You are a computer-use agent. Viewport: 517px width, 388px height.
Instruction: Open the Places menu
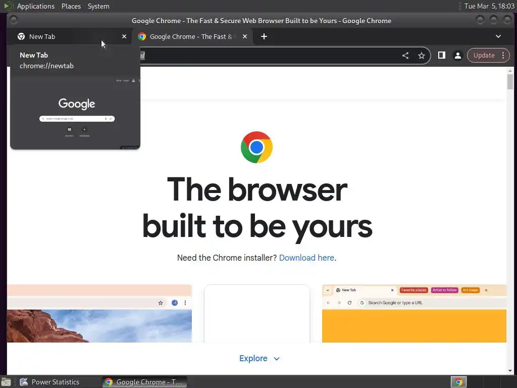[x=71, y=6]
